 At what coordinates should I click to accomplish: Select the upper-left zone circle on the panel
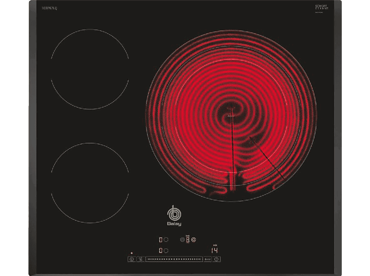click(166, 239)
